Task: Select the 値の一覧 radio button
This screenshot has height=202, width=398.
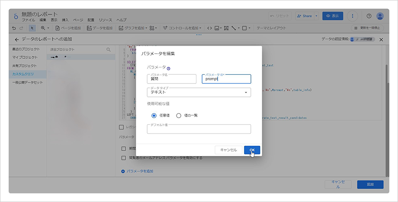Action: pyautogui.click(x=179, y=115)
